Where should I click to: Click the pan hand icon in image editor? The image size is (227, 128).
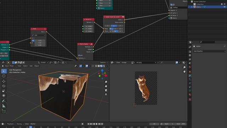coord(184,71)
